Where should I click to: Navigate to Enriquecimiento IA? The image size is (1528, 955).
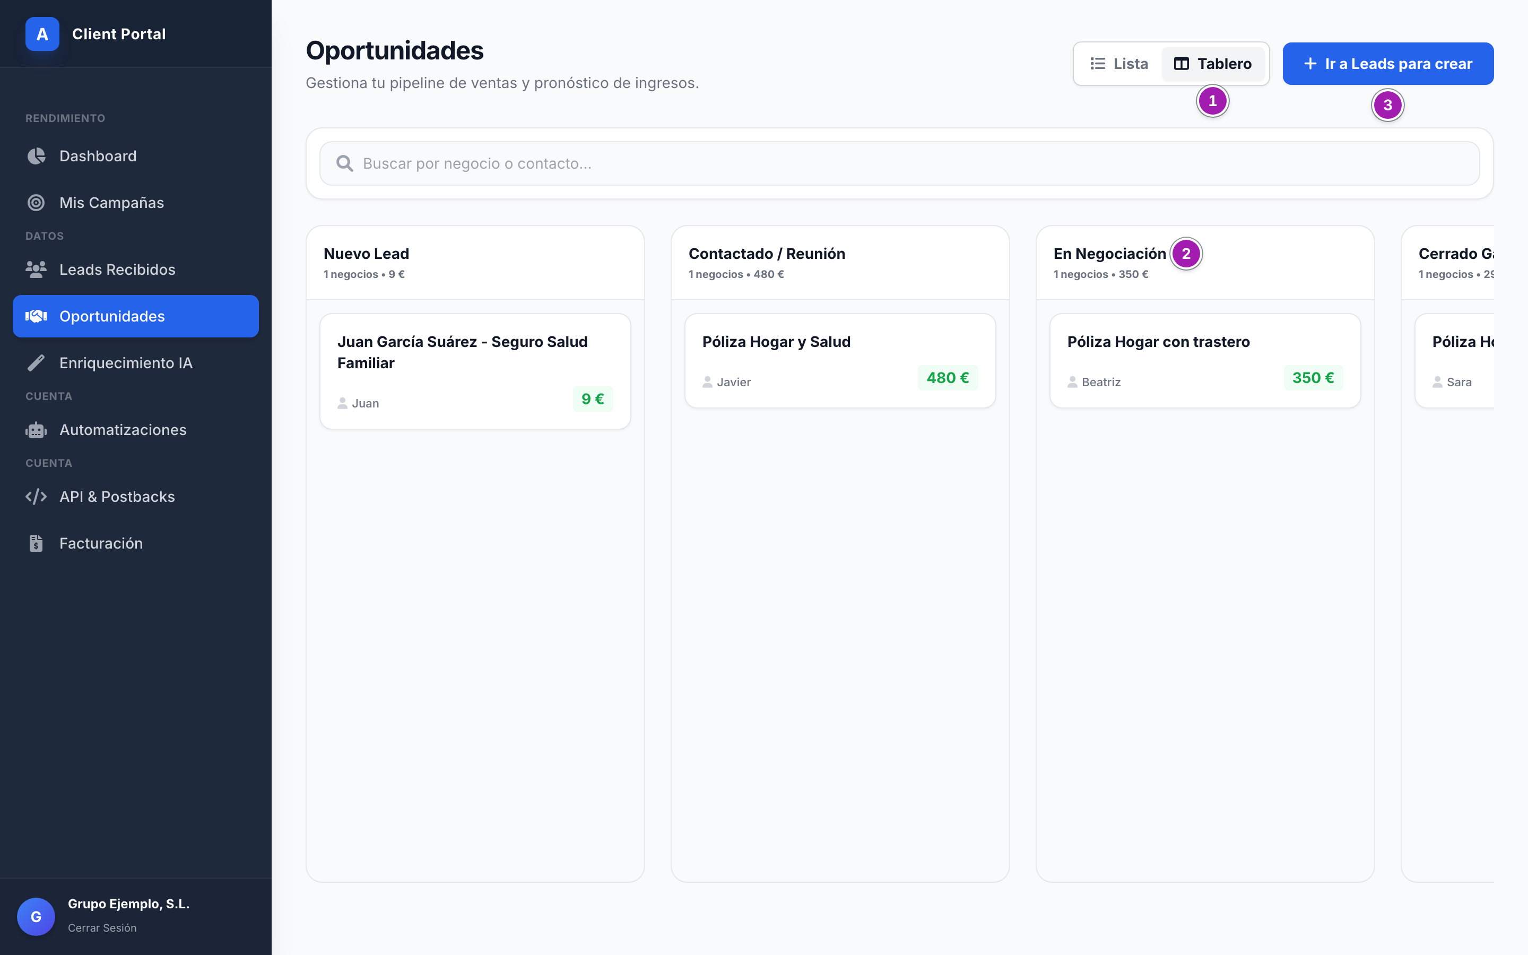(x=136, y=363)
